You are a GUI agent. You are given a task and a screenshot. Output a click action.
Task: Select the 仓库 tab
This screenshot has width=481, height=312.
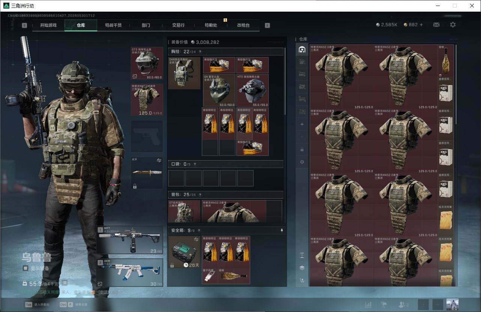pos(81,25)
